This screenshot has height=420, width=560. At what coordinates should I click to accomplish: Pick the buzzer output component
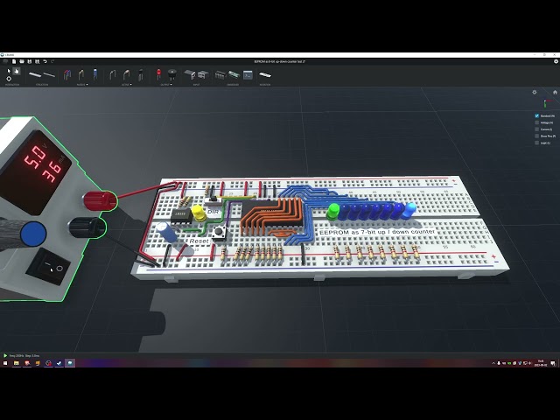pos(171,74)
